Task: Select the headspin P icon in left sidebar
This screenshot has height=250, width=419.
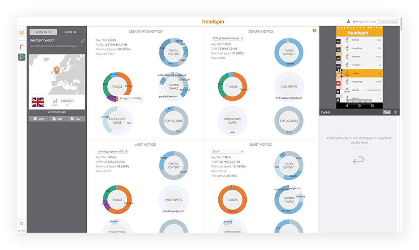Action: [x=21, y=57]
